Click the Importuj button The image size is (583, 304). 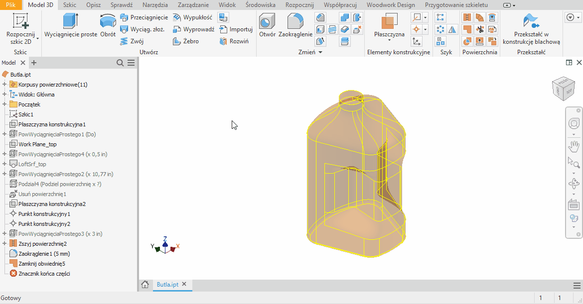[236, 29]
